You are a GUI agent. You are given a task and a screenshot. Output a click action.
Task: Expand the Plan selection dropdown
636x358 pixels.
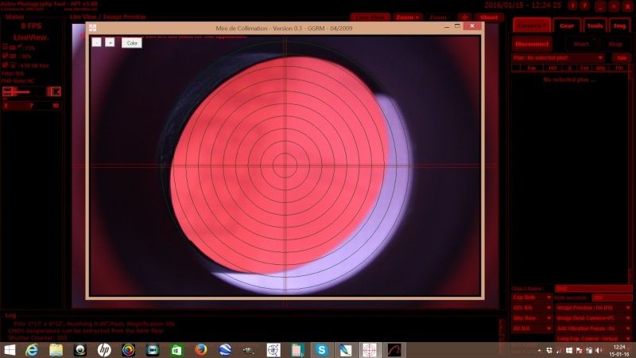click(x=558, y=57)
